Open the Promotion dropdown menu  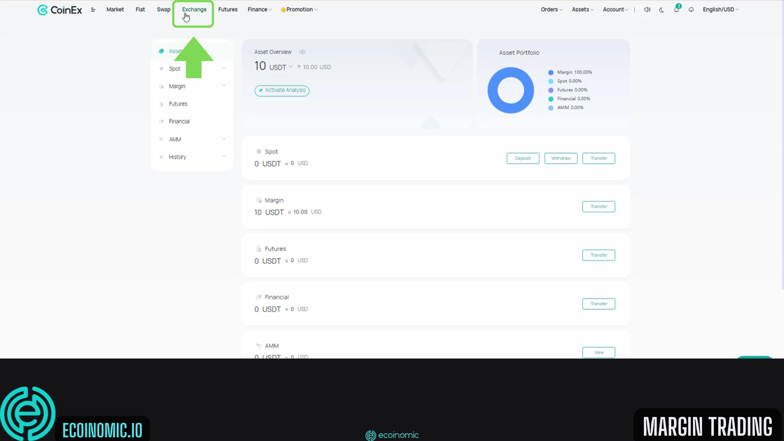click(299, 9)
